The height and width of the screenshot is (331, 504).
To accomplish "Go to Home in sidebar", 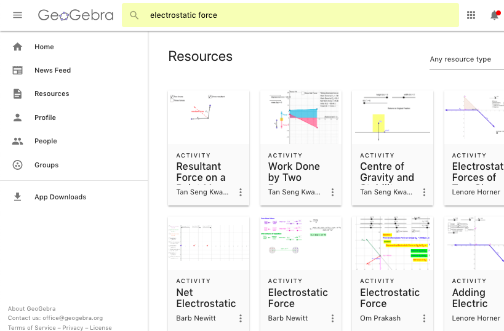I will pos(44,47).
